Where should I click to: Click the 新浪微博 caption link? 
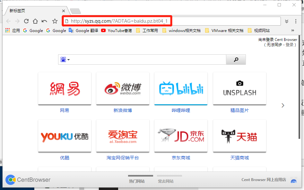coord(123,110)
